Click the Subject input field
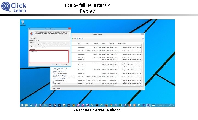This screenshot has width=198, height=120. pyautogui.click(x=50, y=48)
